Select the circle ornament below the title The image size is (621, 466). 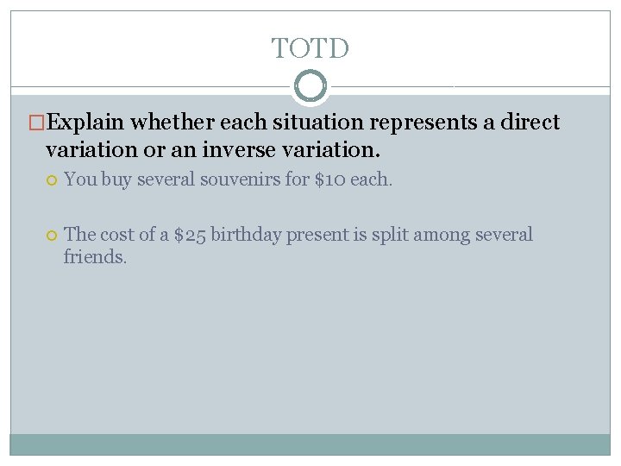310,86
